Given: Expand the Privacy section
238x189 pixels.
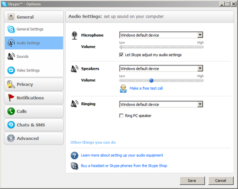Looking at the screenshot, I should (34, 84).
